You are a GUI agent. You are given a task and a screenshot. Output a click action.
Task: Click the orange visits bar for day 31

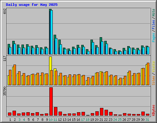click(148, 74)
